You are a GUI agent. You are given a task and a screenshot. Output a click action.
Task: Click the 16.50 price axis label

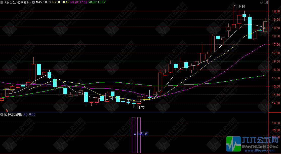pyautogui.click(x=276, y=61)
